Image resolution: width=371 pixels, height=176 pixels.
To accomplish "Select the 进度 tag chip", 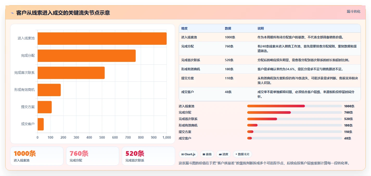I will pyautogui.click(x=223, y=154).
